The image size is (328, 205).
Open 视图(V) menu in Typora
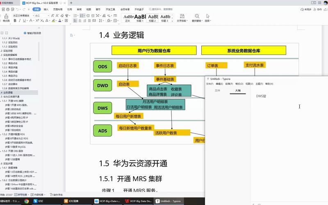pyautogui.click(x=249, y=84)
